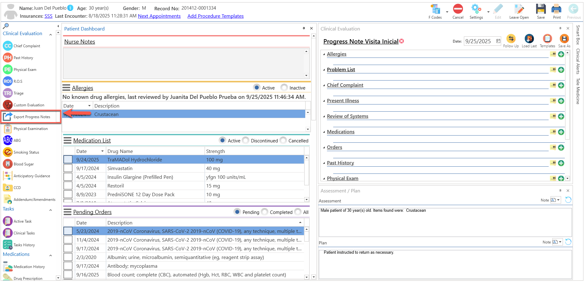Select Completed orders radio button
Image resolution: width=585 pixels, height=282 pixels.
(265, 212)
